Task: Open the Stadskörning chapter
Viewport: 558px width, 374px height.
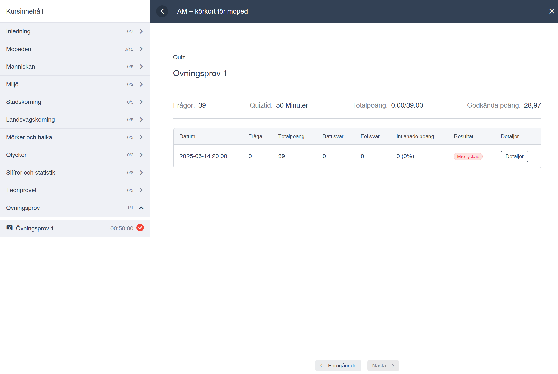Action: coord(75,102)
